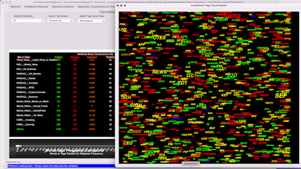Select the CNBC_-_Earnings row
This screenshot has height=169, width=301.
62,124
